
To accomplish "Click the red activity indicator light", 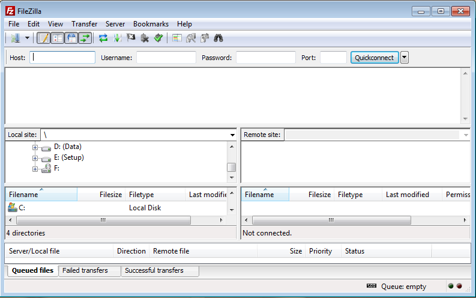I will click(459, 286).
